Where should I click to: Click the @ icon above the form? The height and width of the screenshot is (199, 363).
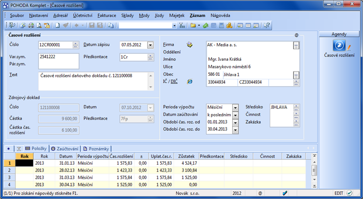coord(296,35)
